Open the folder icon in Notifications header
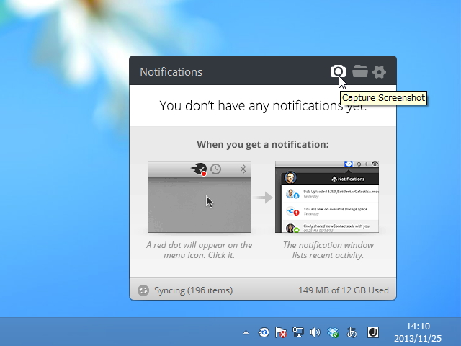This screenshot has height=346, width=461. coord(360,71)
